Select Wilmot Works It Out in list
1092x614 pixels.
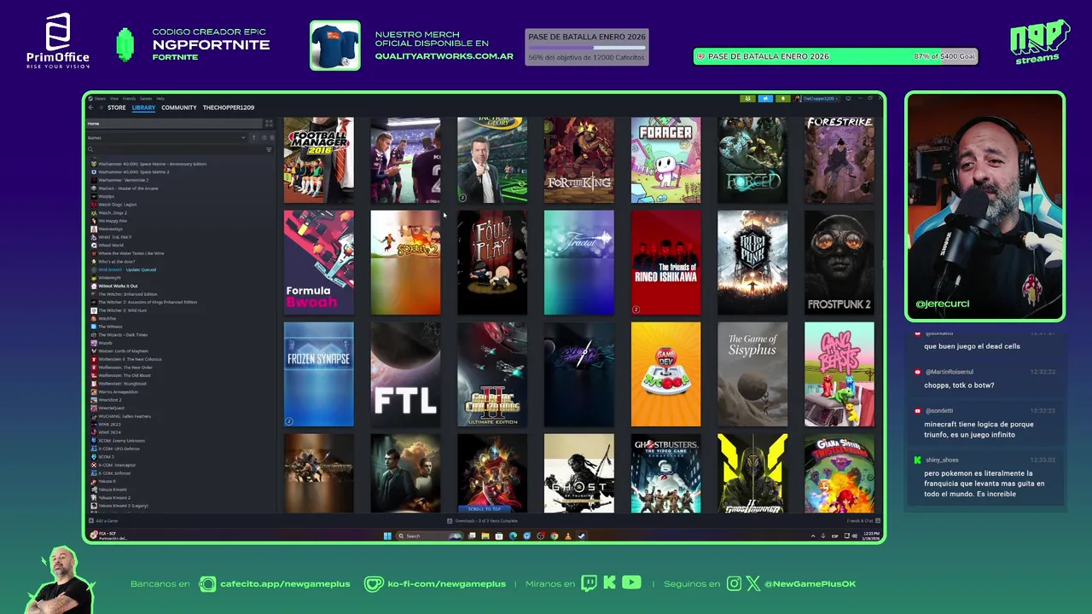[118, 286]
